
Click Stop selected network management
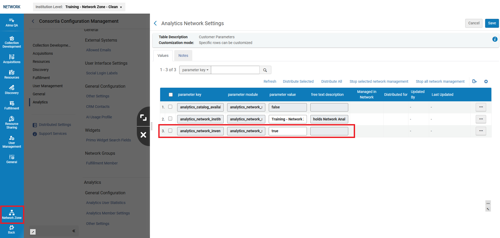point(379,81)
